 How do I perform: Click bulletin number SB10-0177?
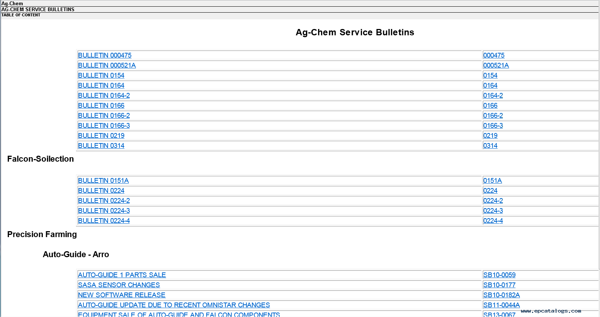tap(499, 285)
